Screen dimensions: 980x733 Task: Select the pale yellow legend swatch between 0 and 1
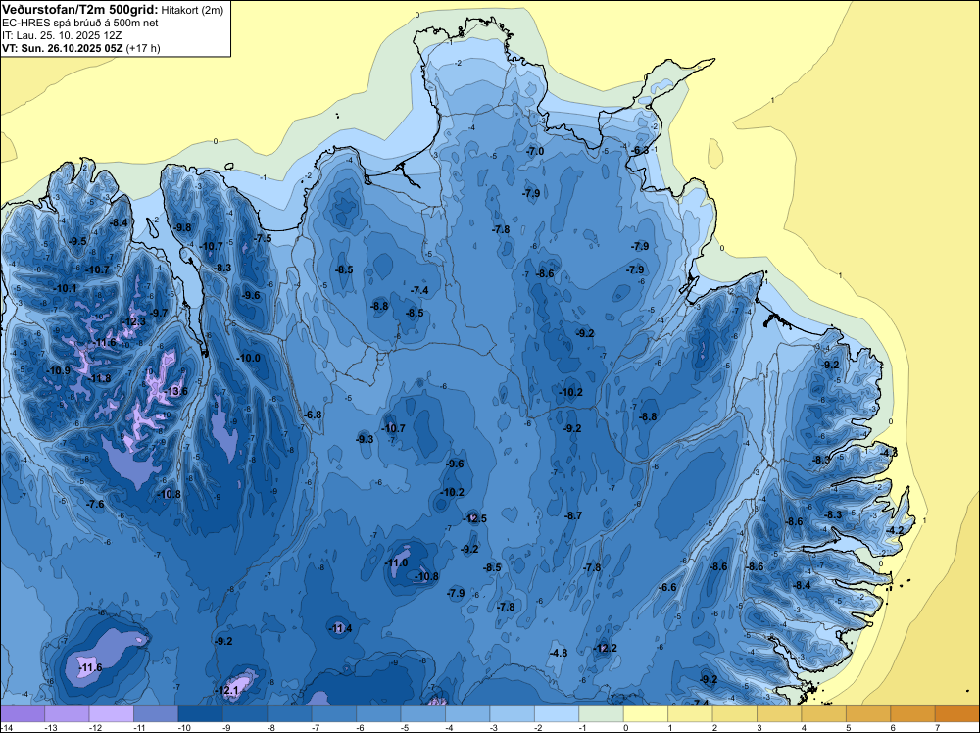646,713
